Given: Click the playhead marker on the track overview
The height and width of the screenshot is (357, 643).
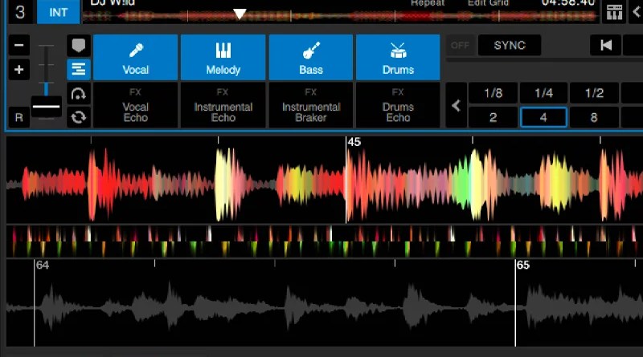Looking at the screenshot, I should click(x=240, y=14).
